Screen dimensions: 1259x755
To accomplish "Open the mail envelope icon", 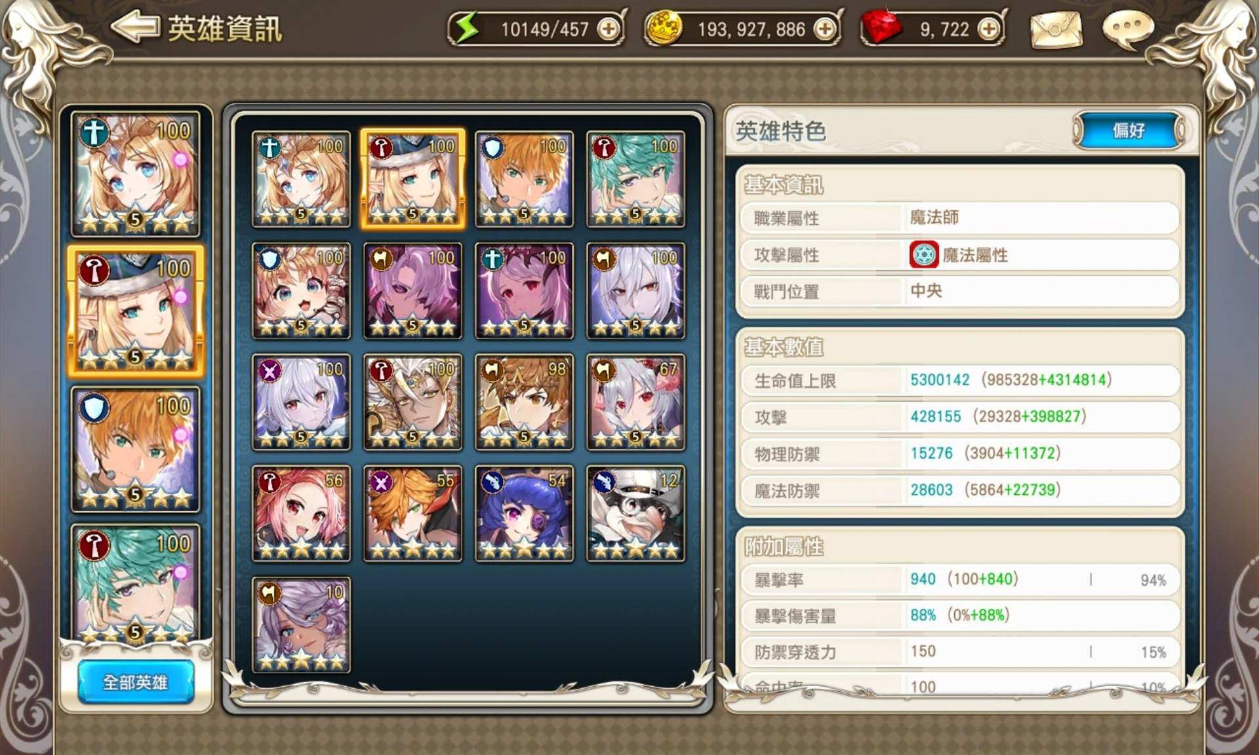I will click(x=1056, y=29).
